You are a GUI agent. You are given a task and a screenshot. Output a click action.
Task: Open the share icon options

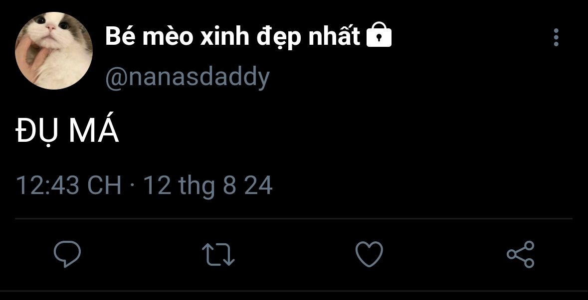(x=521, y=254)
